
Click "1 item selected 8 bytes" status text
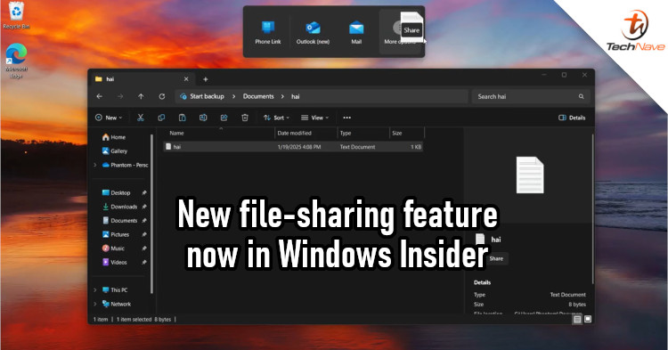[143, 320]
